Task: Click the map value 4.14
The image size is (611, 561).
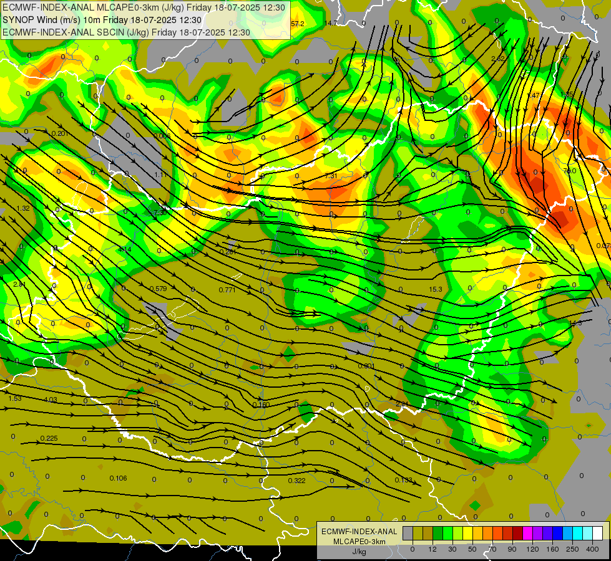Action: (125, 249)
